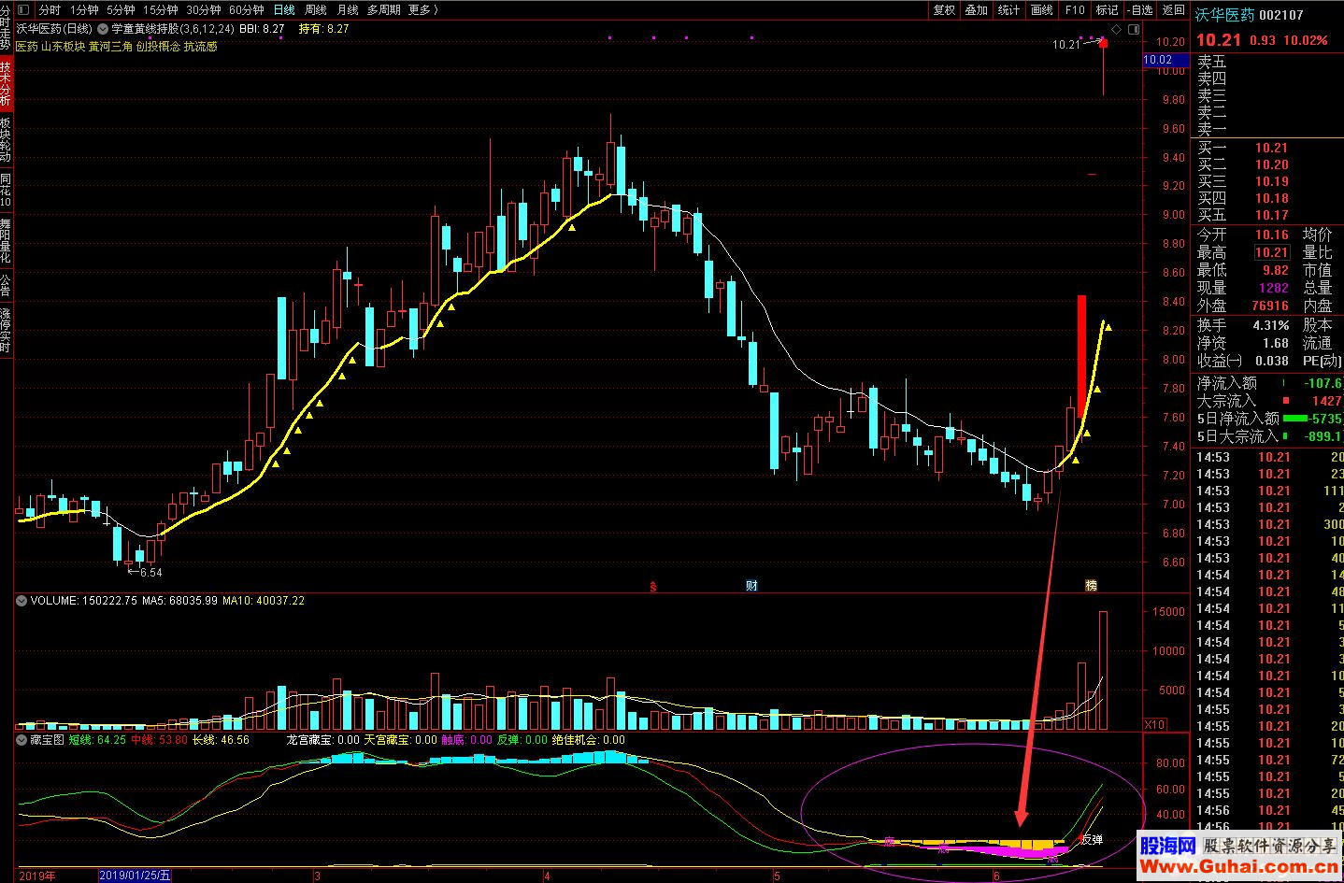Select the 日线 daily chart tab
This screenshot has height=883, width=1344.
tap(284, 9)
